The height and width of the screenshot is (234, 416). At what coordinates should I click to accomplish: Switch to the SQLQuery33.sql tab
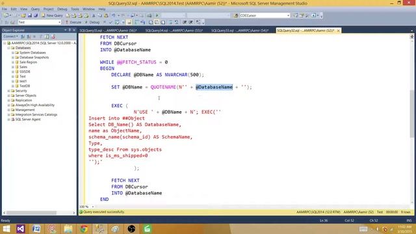pyautogui.click(x=240, y=31)
